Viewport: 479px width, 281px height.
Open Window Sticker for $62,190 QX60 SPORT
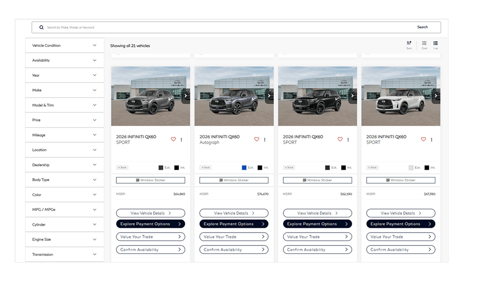317,180
